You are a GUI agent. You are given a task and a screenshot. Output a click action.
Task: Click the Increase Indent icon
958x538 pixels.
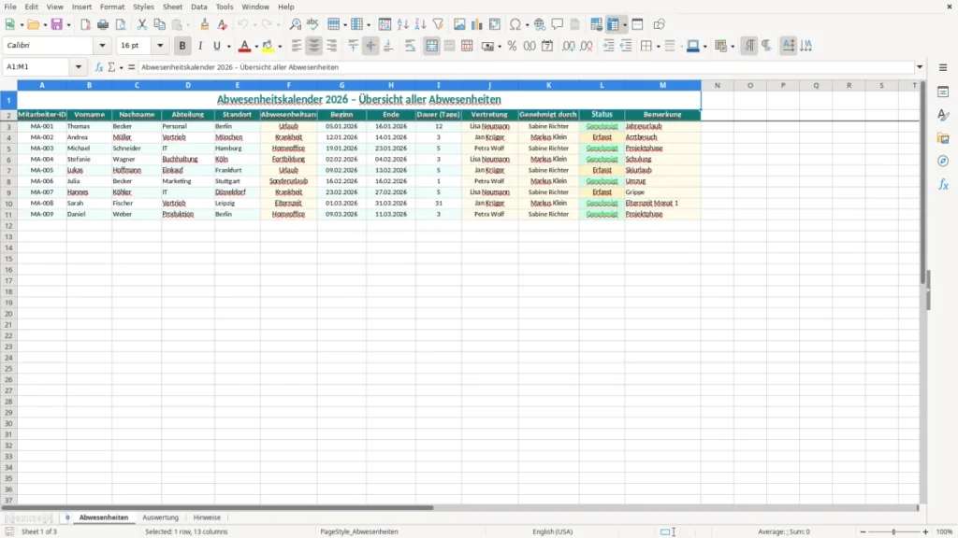point(608,46)
